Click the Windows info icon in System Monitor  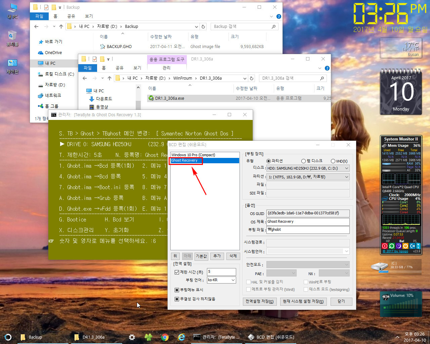tap(418, 246)
